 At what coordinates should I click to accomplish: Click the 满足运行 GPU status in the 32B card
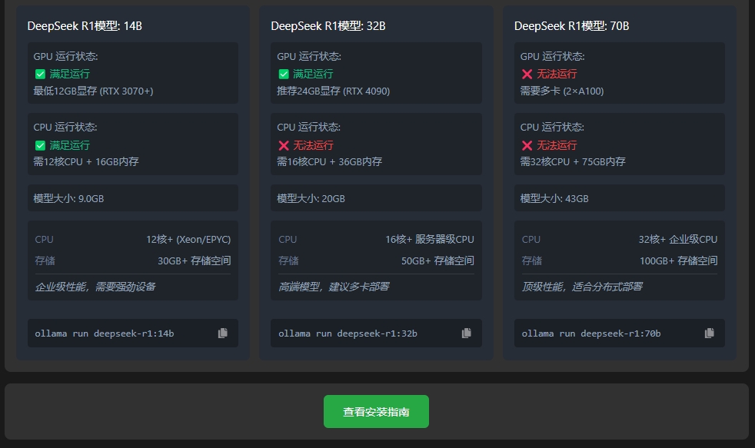click(313, 74)
